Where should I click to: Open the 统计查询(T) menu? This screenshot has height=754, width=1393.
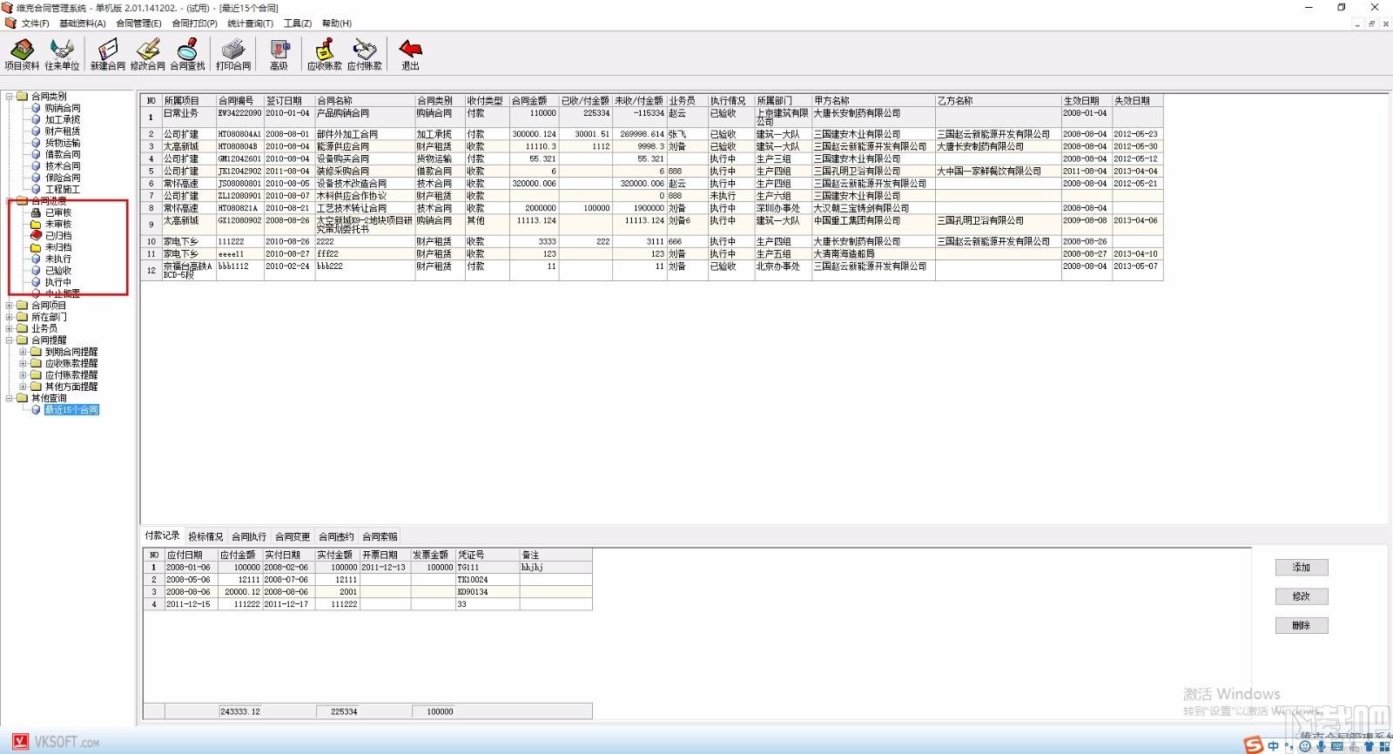(250, 24)
